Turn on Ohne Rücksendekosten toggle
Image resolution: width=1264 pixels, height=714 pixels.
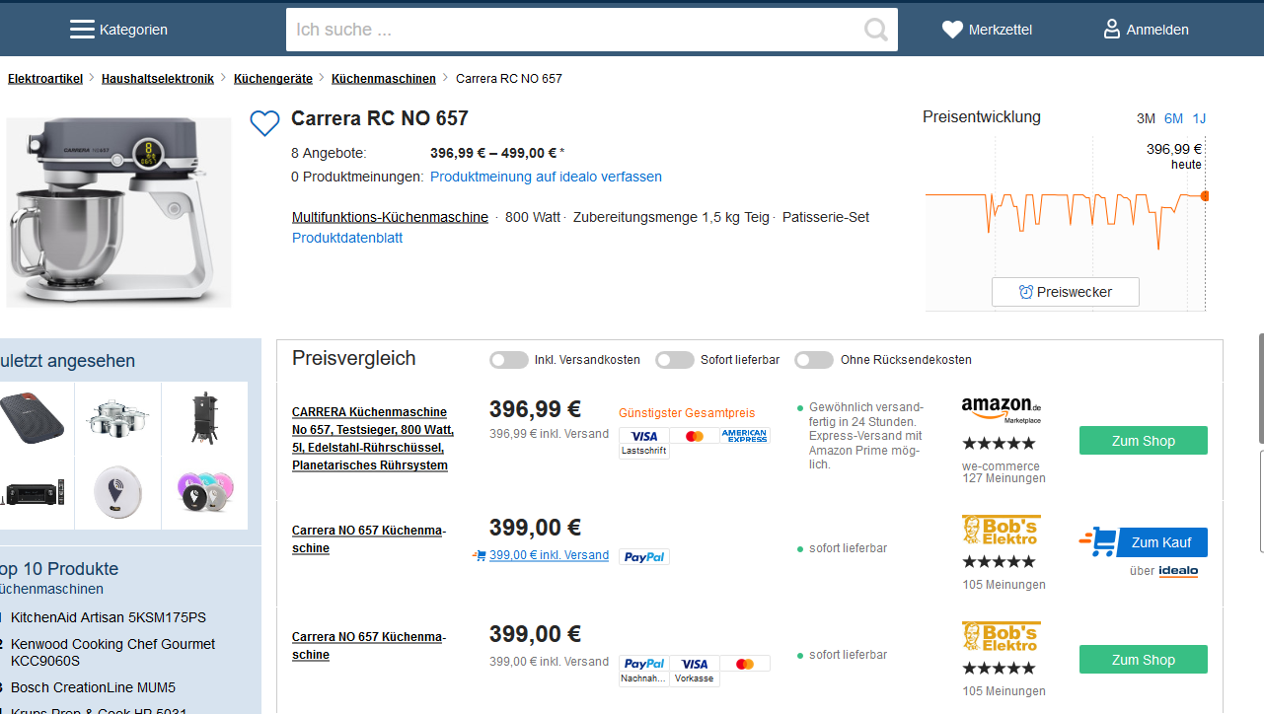(x=814, y=360)
